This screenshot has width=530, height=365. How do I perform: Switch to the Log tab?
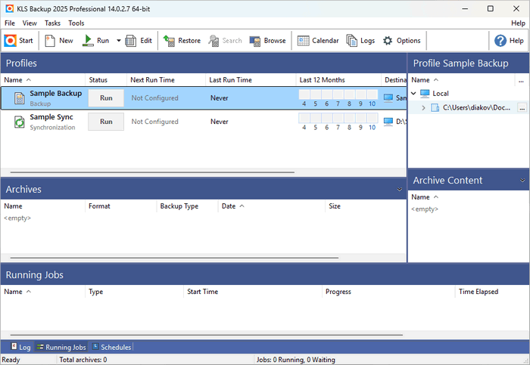21,347
